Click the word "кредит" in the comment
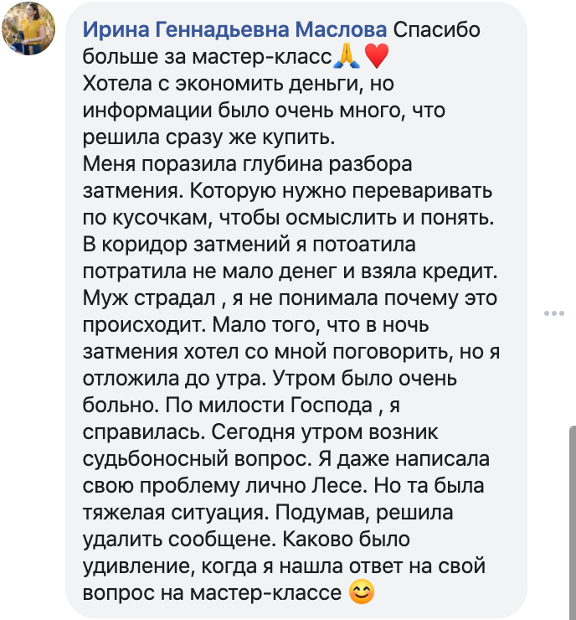Image resolution: width=576 pixels, height=620 pixels. (466, 272)
